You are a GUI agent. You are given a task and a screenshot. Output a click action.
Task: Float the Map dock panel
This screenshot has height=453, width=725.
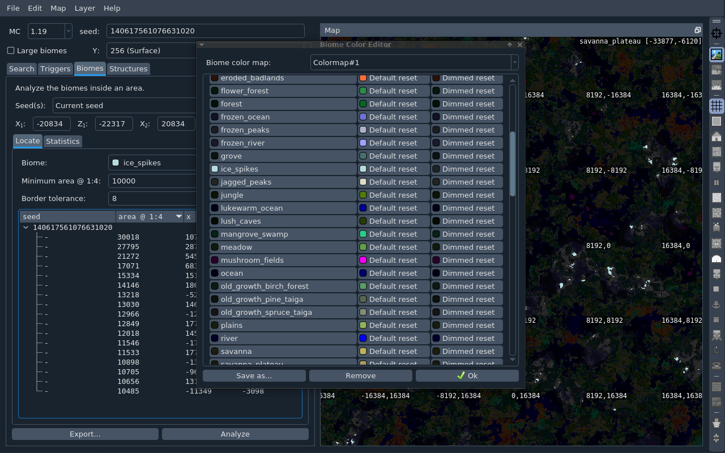click(698, 30)
